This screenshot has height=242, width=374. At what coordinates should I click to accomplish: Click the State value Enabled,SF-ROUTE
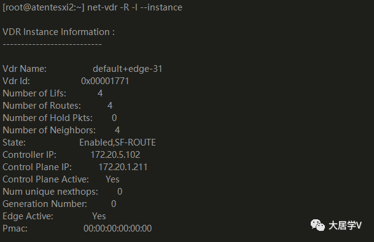point(117,142)
